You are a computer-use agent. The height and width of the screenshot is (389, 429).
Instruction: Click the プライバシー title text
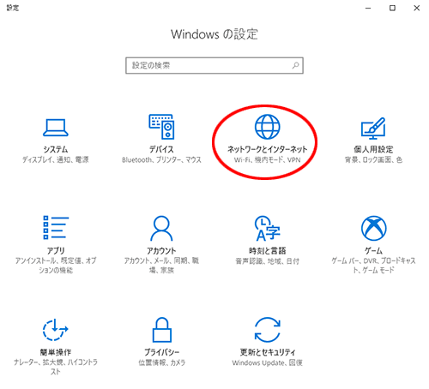click(x=162, y=352)
